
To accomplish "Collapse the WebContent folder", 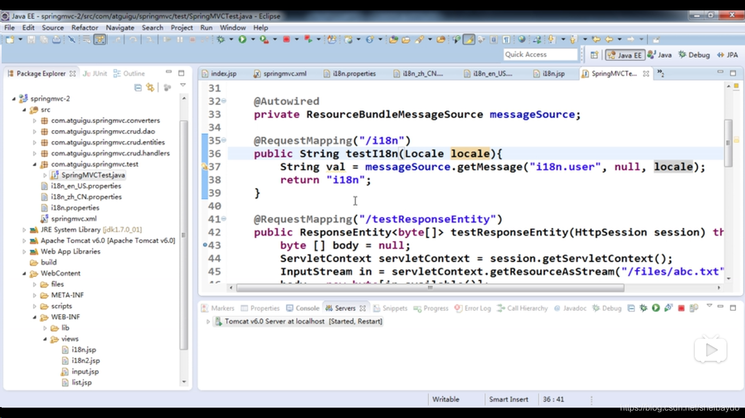I will click(x=24, y=273).
